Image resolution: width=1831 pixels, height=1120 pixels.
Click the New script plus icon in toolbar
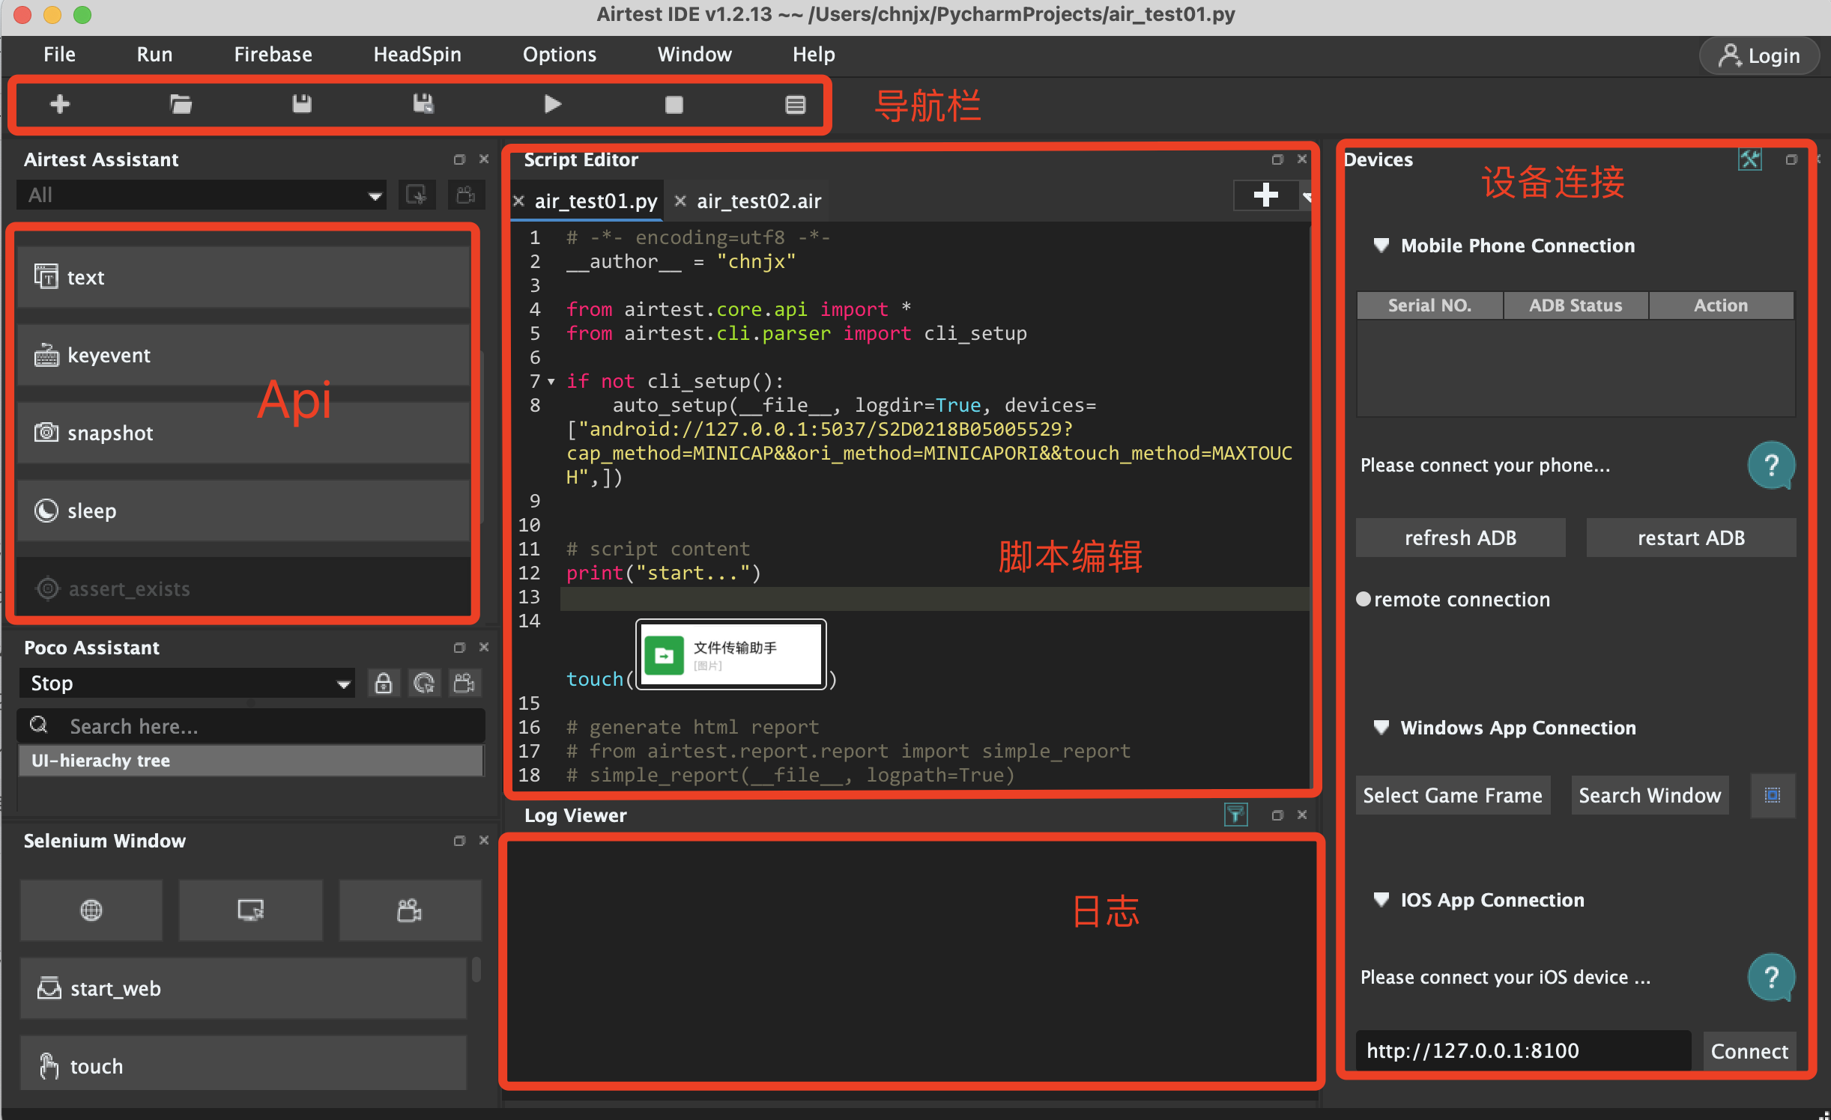click(x=60, y=104)
